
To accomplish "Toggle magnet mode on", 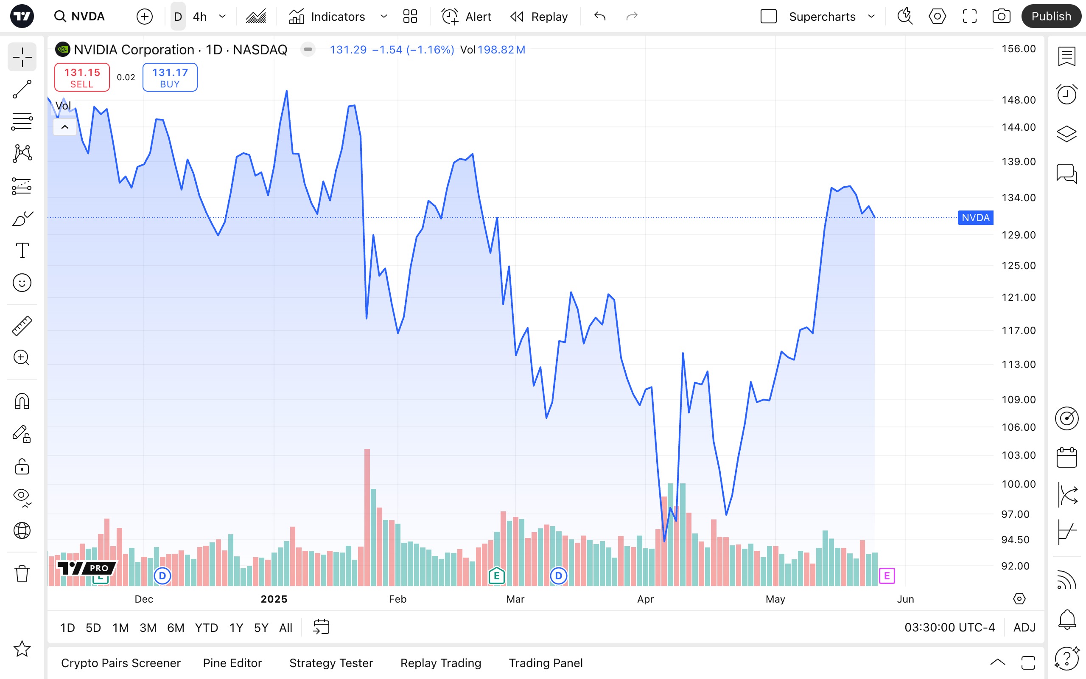I will point(22,401).
